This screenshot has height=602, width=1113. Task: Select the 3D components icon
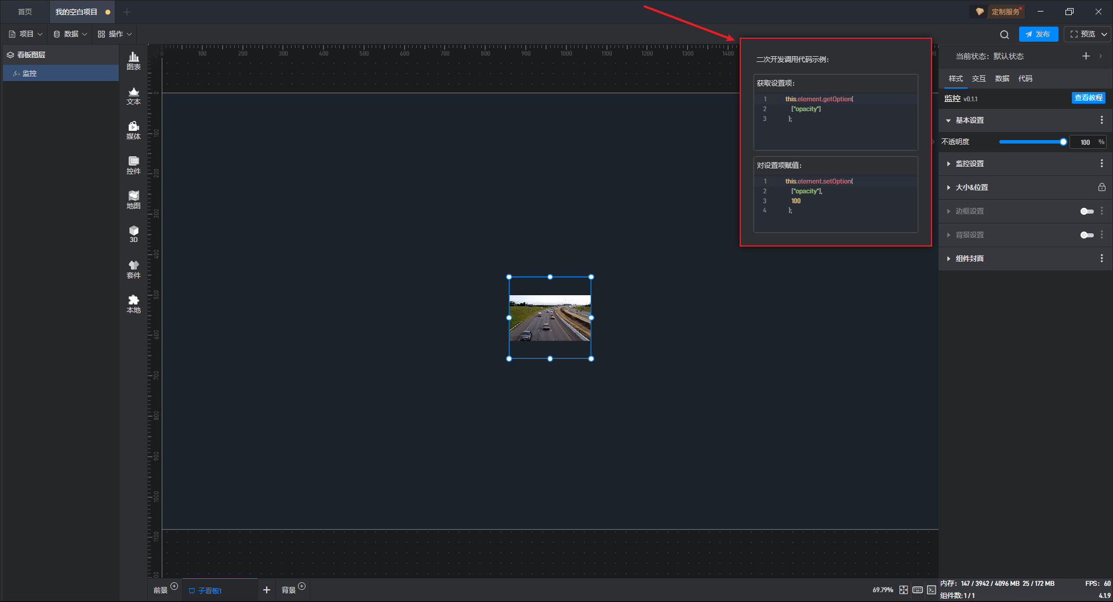pyautogui.click(x=133, y=234)
